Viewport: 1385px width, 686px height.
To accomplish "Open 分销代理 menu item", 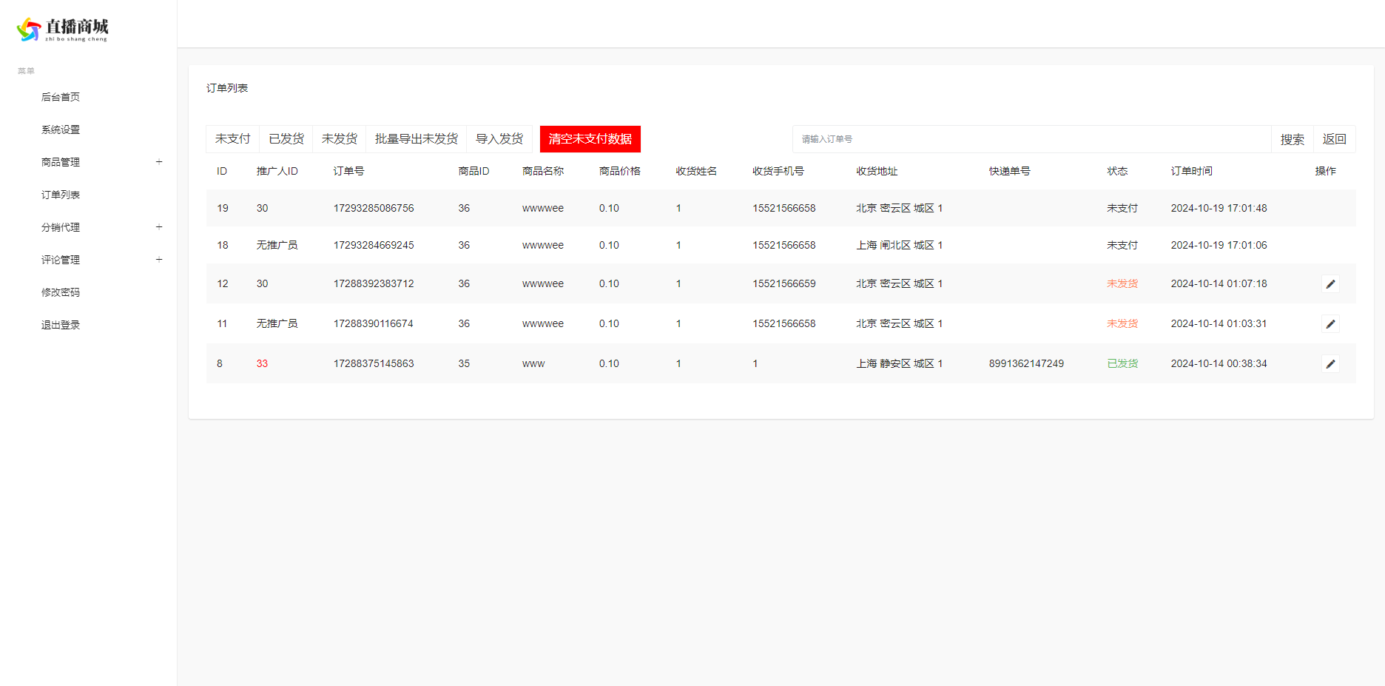I will coord(61,227).
